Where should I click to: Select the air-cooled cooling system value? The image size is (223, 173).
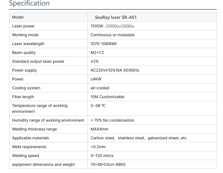pyautogui.click(x=100, y=88)
